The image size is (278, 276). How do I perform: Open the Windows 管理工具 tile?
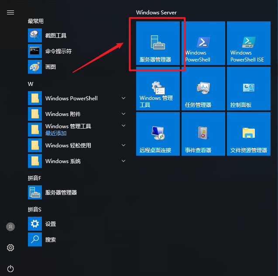click(158, 89)
